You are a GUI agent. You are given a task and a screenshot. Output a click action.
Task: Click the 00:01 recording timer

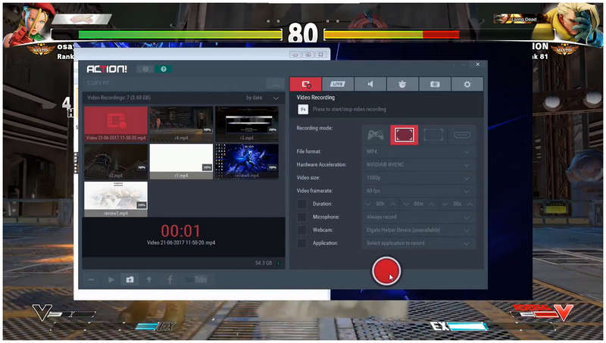180,231
